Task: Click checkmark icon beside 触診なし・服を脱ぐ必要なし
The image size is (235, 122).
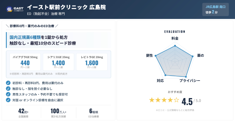Action: [x=8, y=88]
